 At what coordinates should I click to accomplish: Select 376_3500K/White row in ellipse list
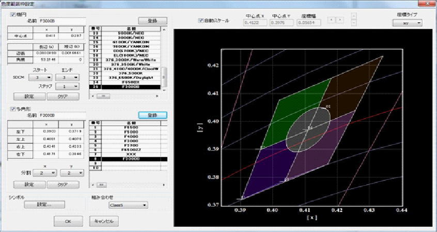click(125, 64)
